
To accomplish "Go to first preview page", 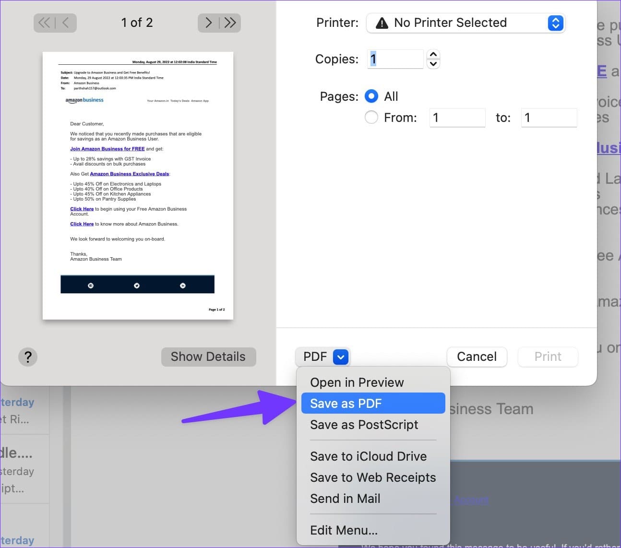I will click(x=44, y=23).
